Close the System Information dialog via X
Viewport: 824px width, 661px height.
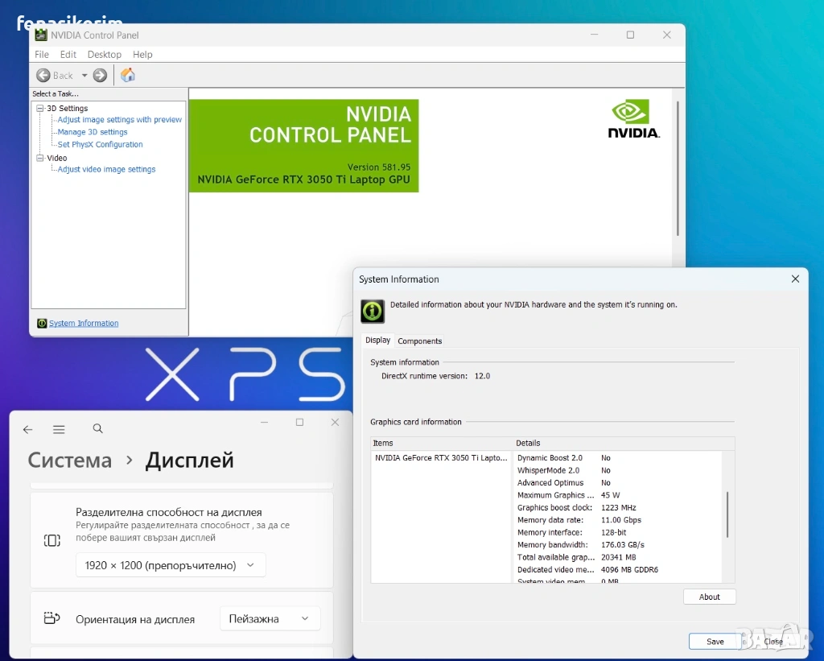pyautogui.click(x=795, y=279)
